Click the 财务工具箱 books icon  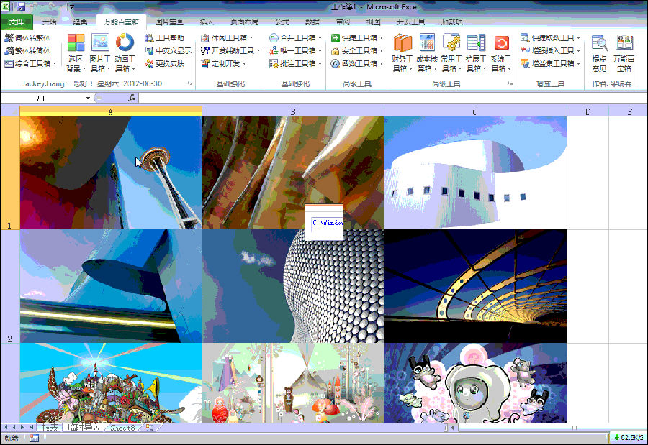[402, 44]
